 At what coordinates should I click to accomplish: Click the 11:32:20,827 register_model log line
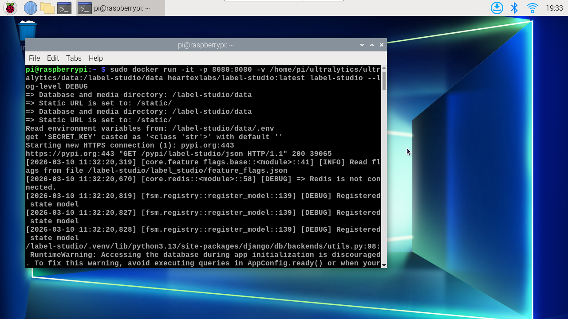203,217
